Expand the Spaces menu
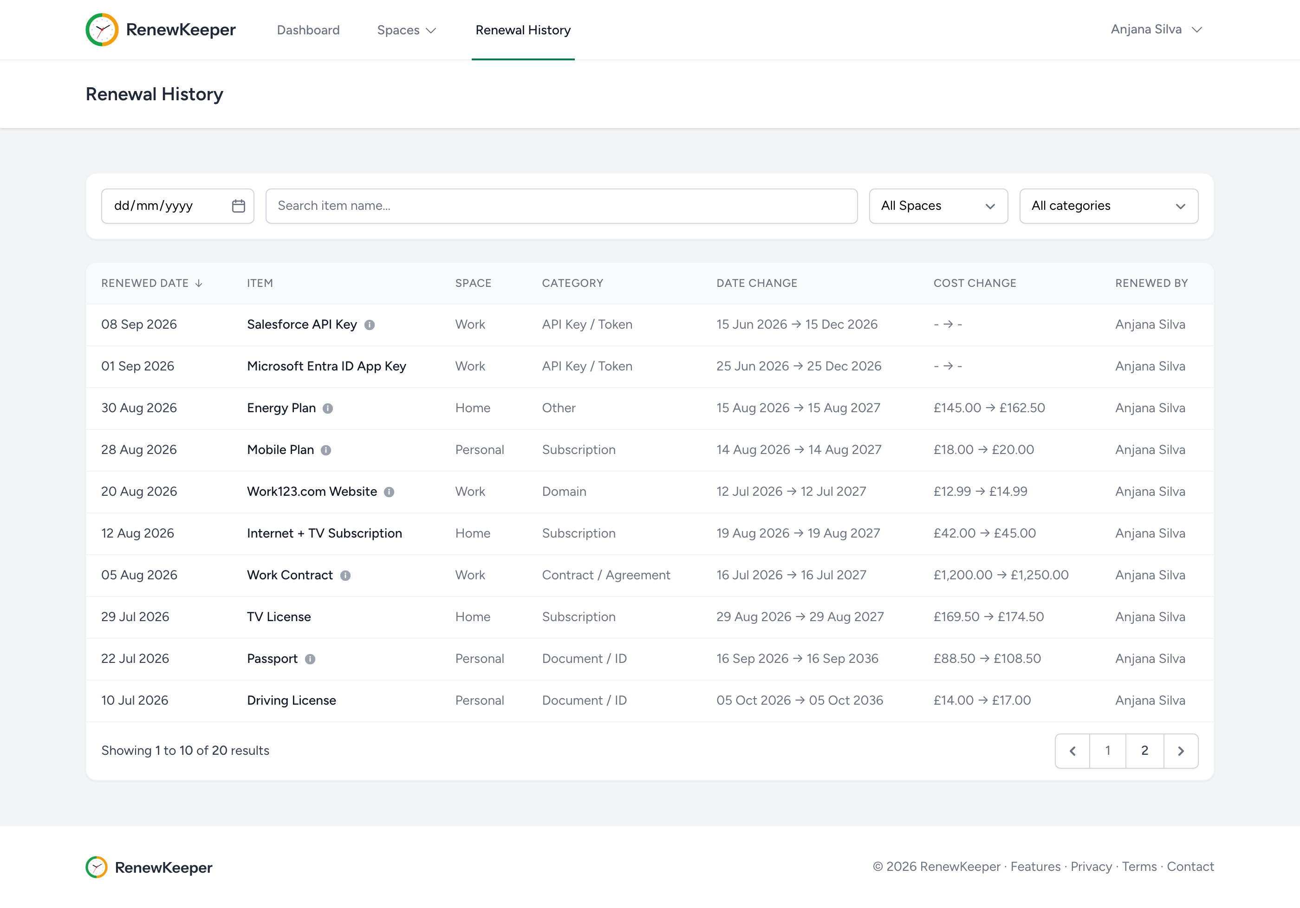This screenshot has height=908, width=1300. click(x=407, y=30)
